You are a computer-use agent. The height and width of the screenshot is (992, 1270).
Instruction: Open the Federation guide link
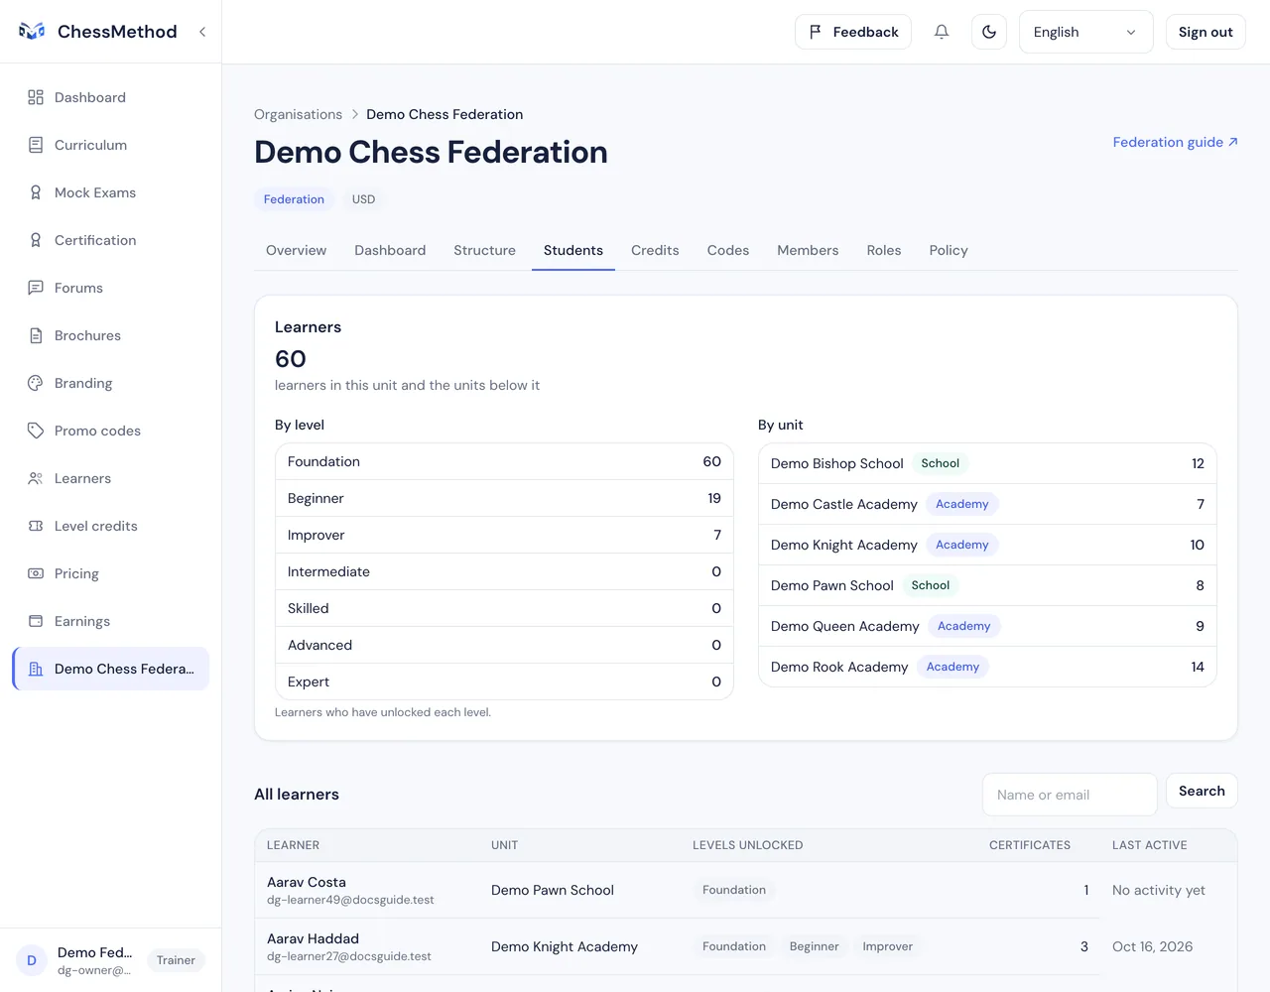[1175, 142]
